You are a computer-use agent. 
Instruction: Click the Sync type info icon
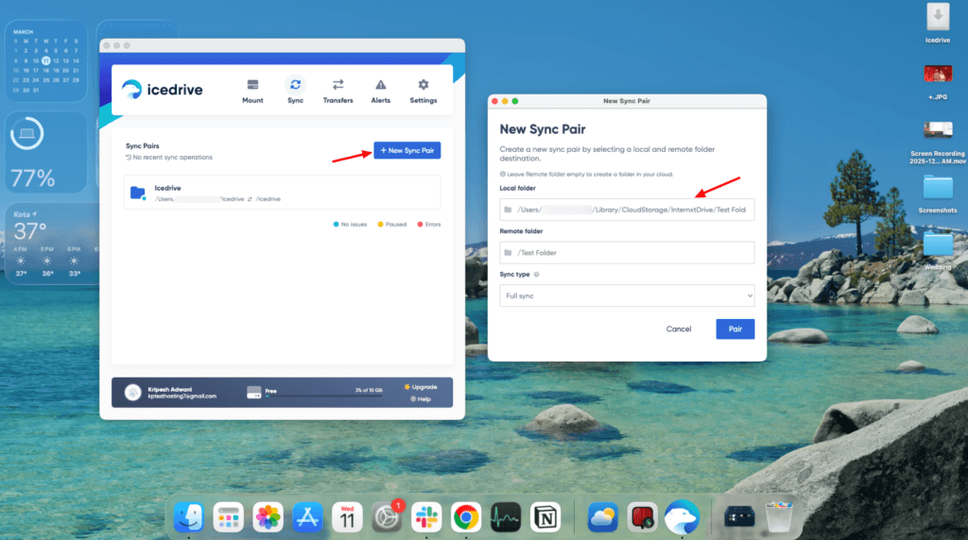point(537,275)
